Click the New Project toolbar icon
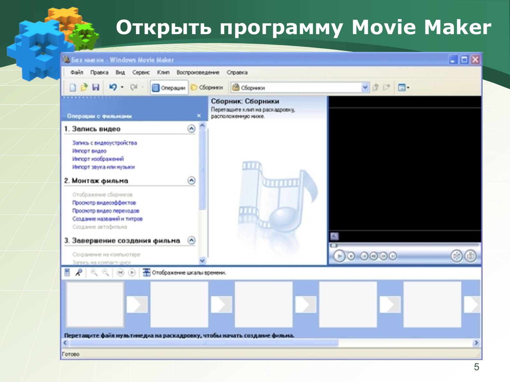This screenshot has width=510, height=382. tap(73, 87)
